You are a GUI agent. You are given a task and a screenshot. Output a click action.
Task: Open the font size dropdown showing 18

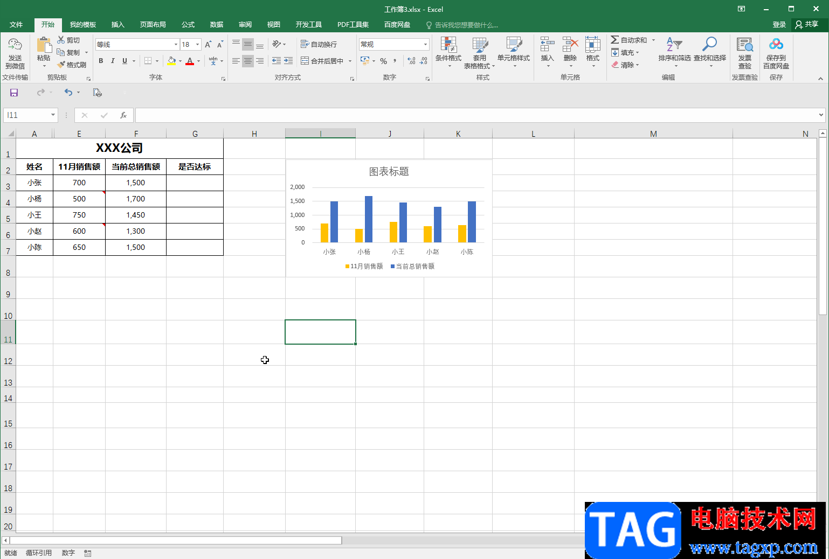point(198,45)
